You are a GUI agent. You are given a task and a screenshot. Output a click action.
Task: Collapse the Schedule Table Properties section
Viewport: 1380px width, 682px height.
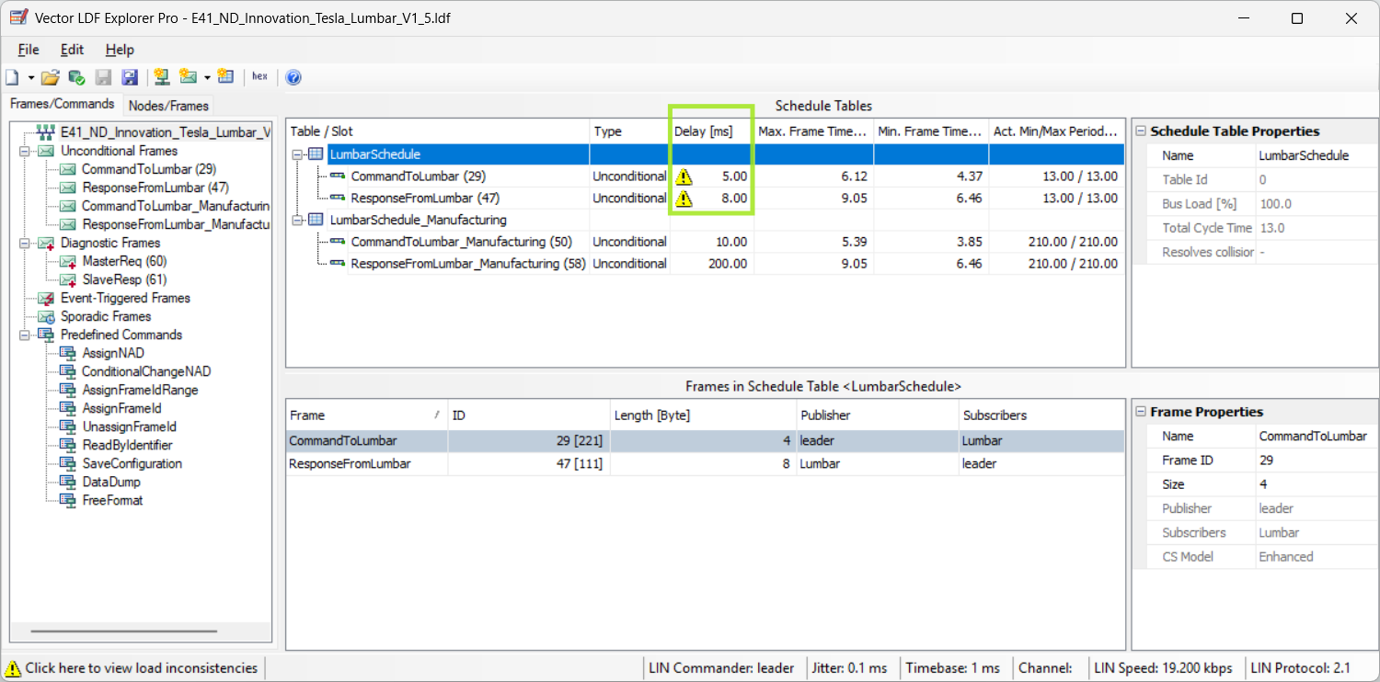point(1141,131)
